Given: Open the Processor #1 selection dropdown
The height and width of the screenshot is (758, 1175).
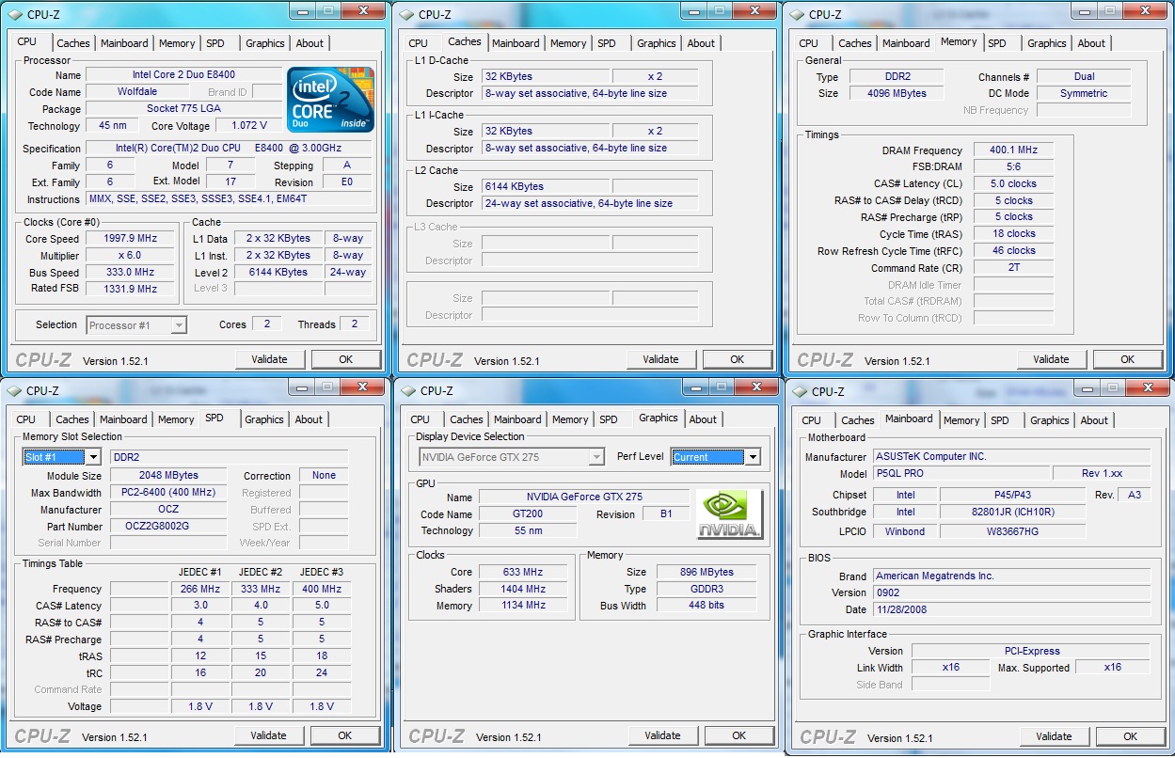Looking at the screenshot, I should point(180,325).
